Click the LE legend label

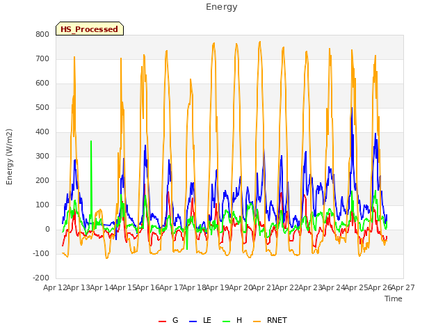(x=207, y=320)
